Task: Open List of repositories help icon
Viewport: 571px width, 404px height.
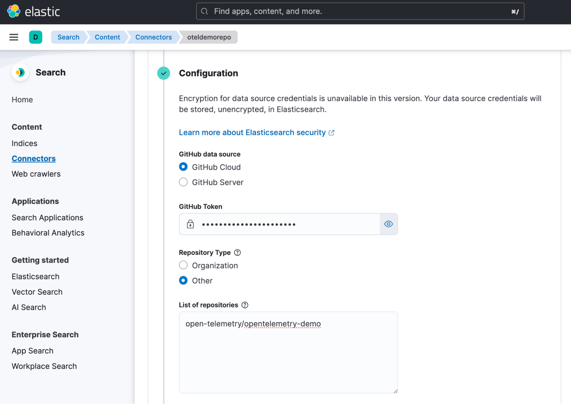Action: click(245, 305)
